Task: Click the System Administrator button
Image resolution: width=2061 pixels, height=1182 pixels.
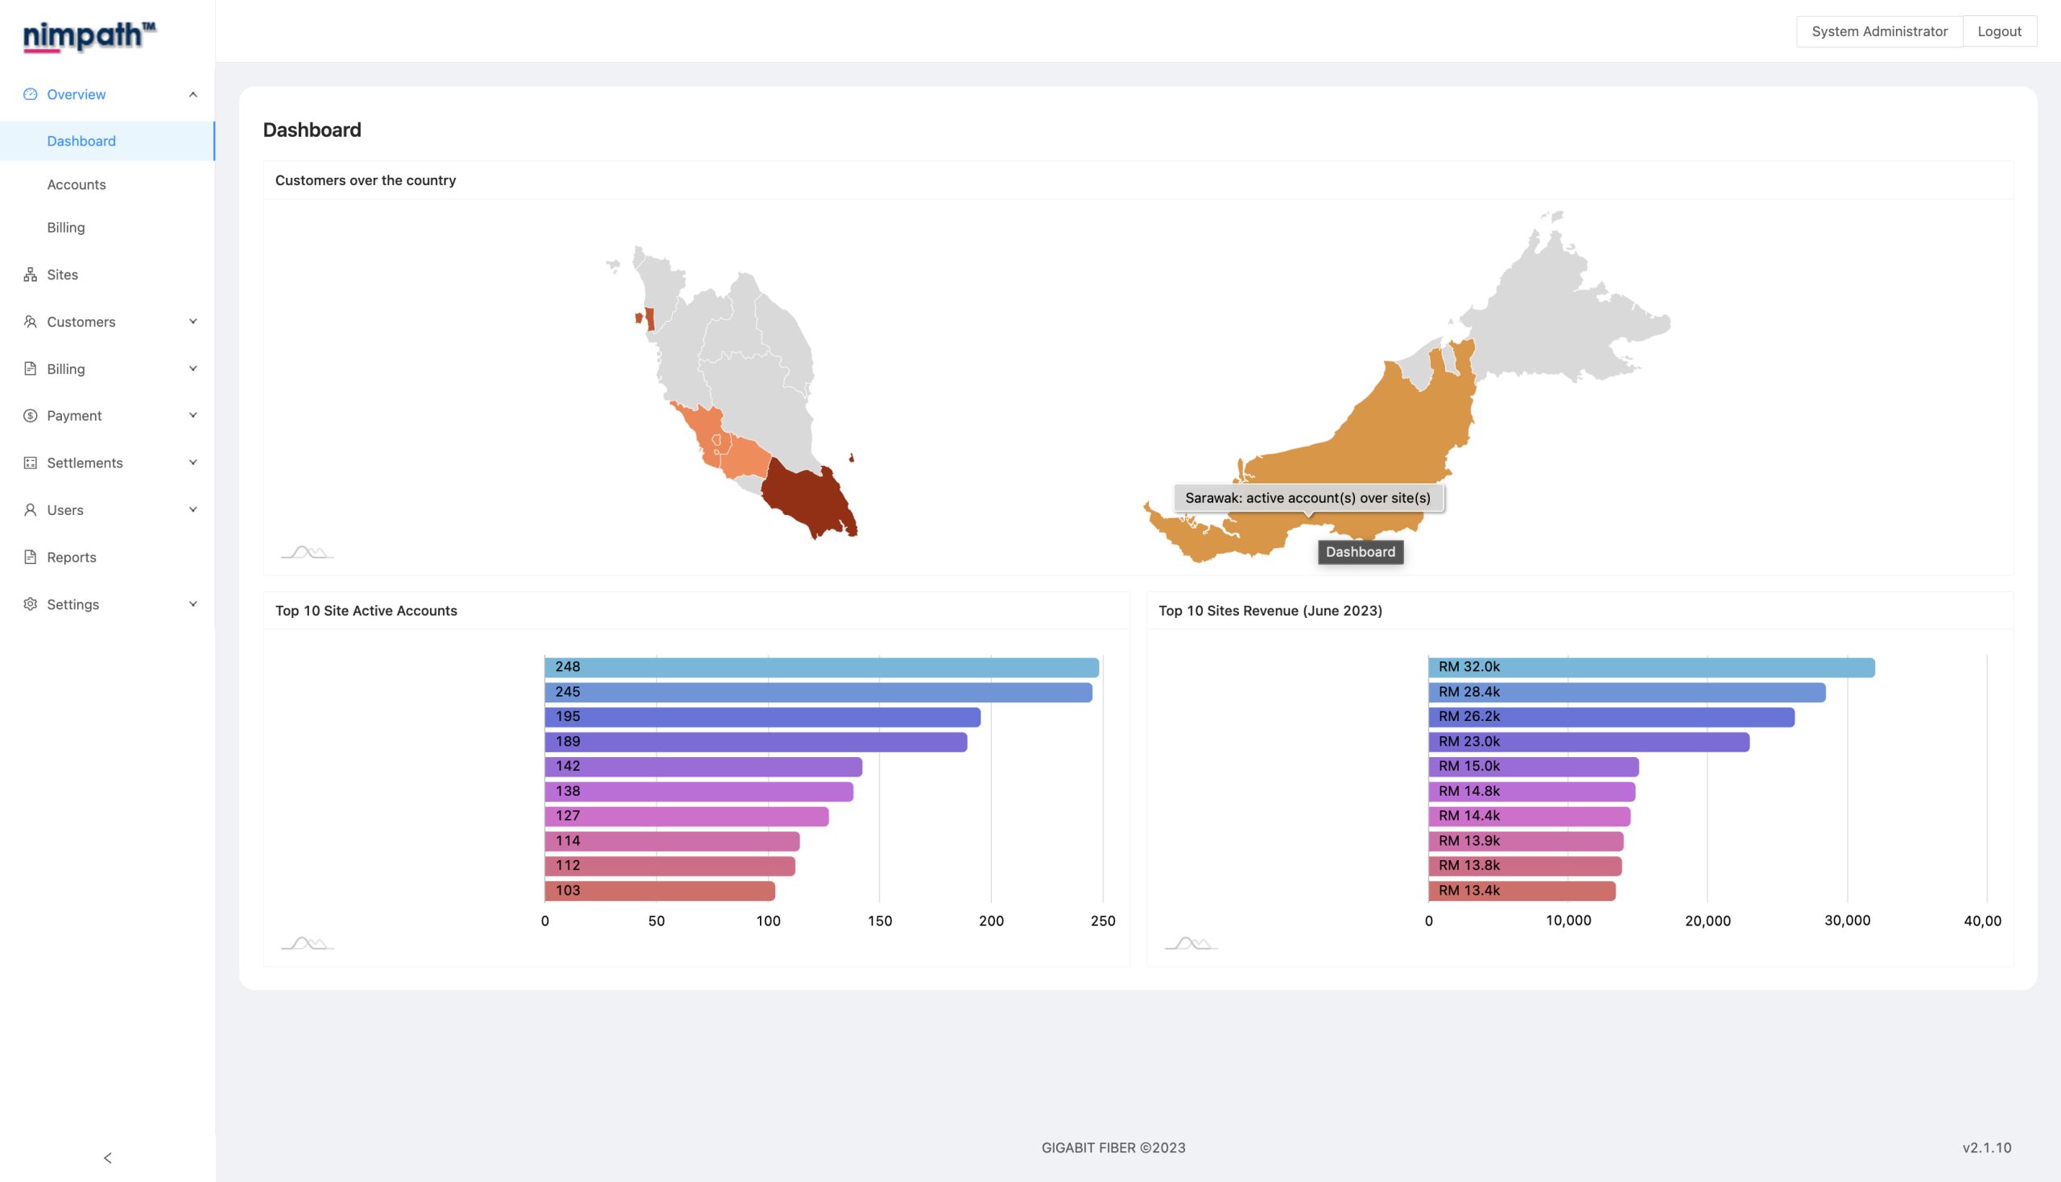Action: tap(1879, 31)
